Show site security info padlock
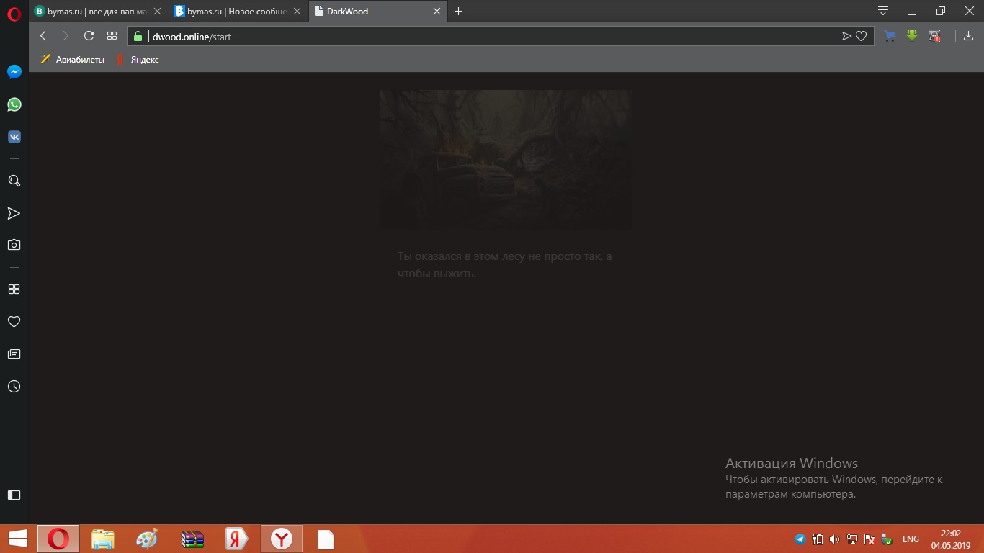This screenshot has height=553, width=984. coord(138,36)
